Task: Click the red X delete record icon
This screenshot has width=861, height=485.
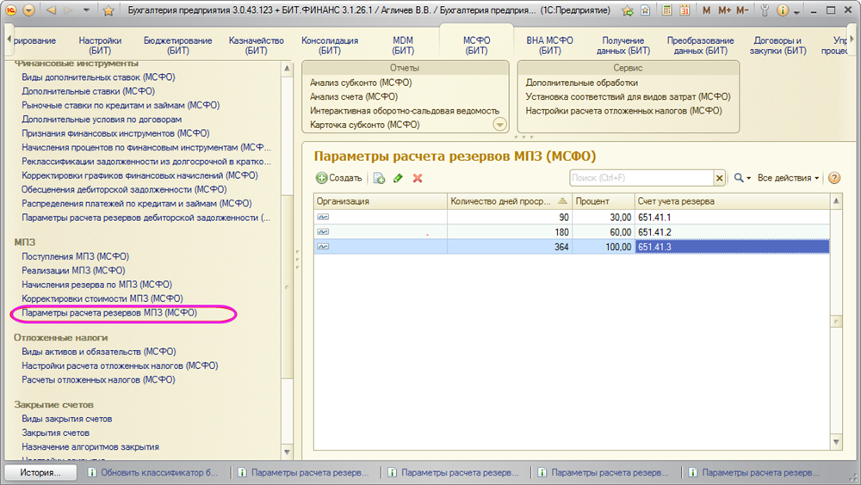Action: pos(418,178)
